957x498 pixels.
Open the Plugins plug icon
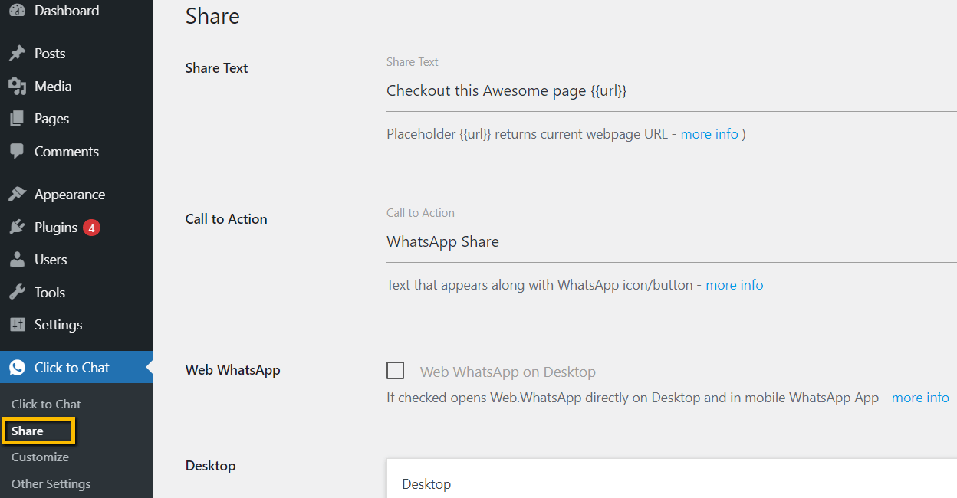point(17,227)
